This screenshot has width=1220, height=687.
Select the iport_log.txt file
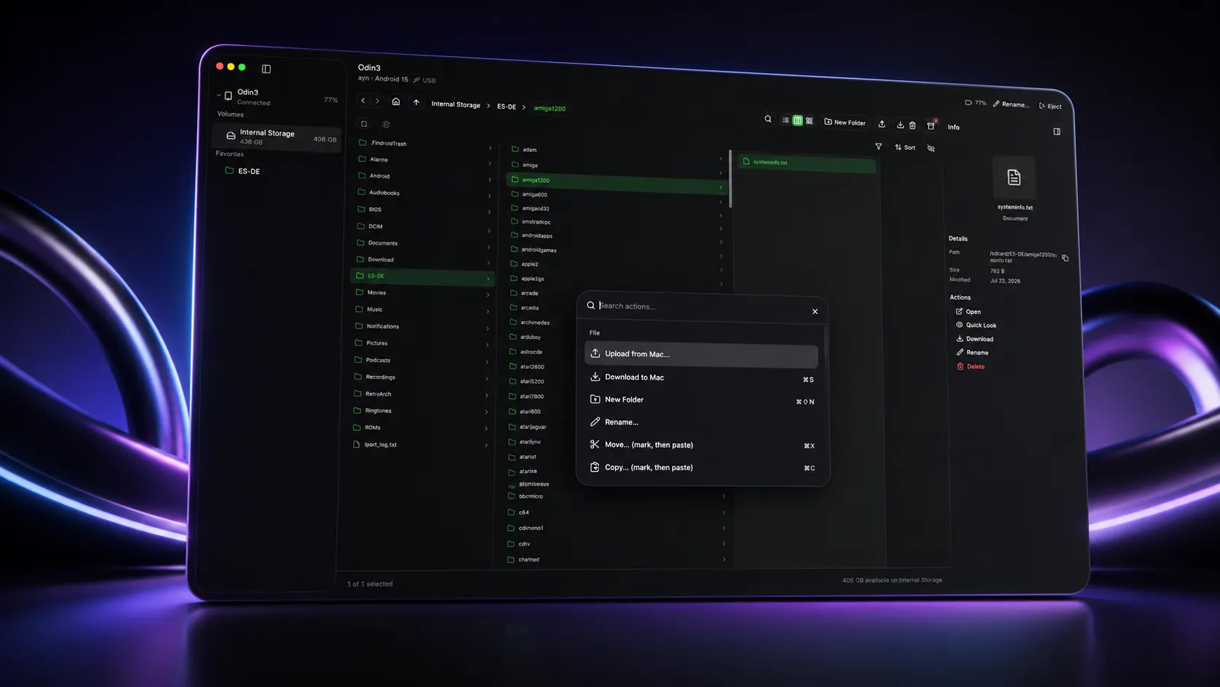click(x=420, y=445)
